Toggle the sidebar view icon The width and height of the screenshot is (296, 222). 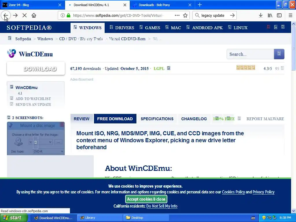click(279, 16)
